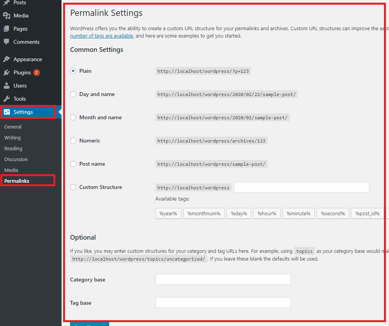This screenshot has width=389, height=326.
Task: Click the archives/123 example URL
Action: (x=211, y=141)
